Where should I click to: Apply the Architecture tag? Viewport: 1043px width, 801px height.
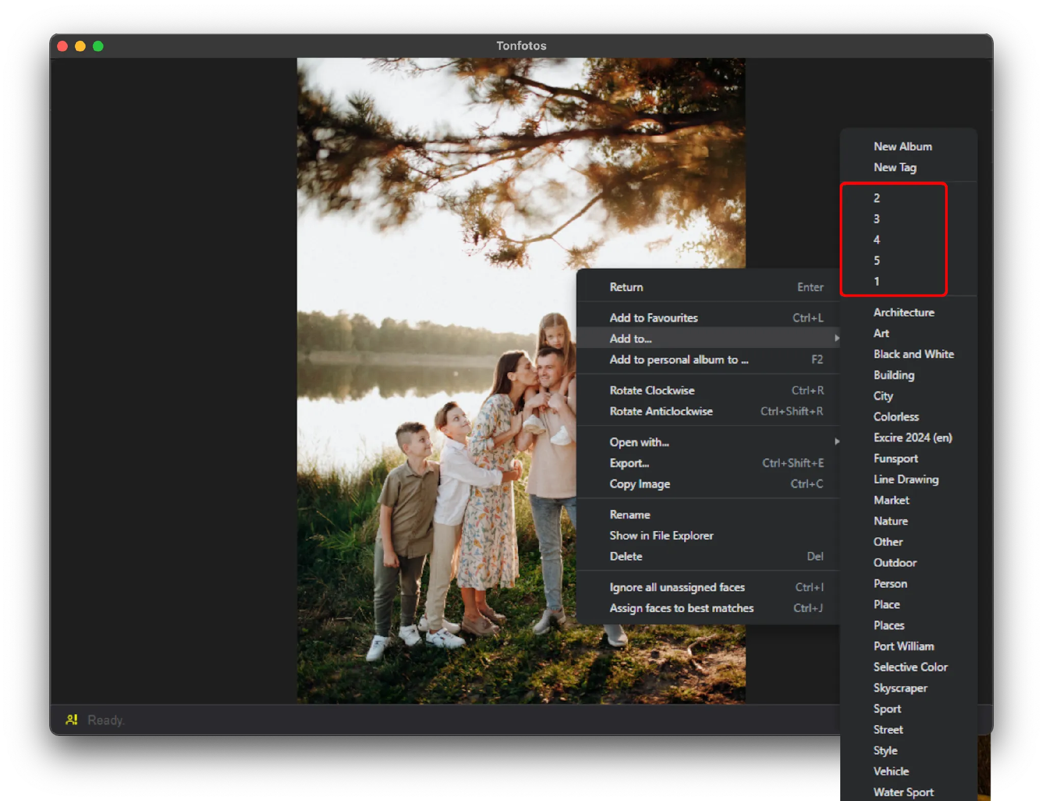[x=908, y=312]
